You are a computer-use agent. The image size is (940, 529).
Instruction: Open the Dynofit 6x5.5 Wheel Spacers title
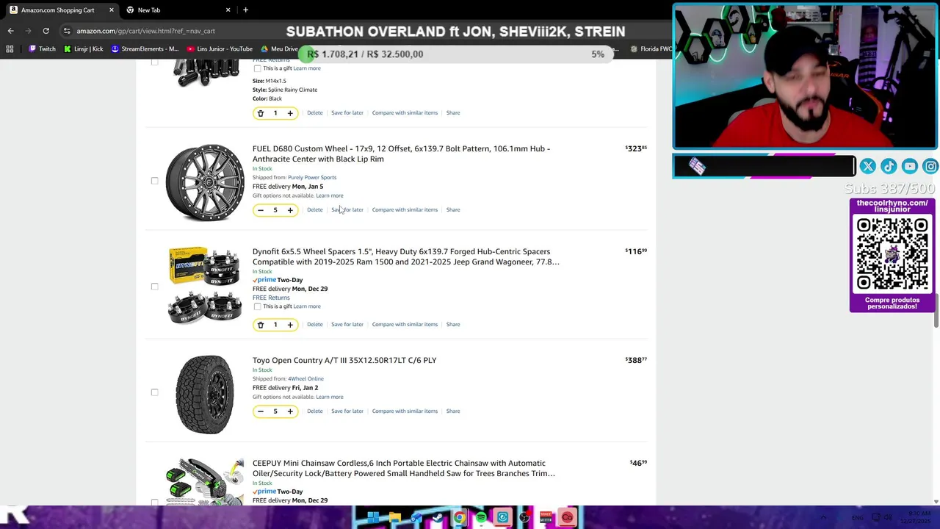(406, 256)
